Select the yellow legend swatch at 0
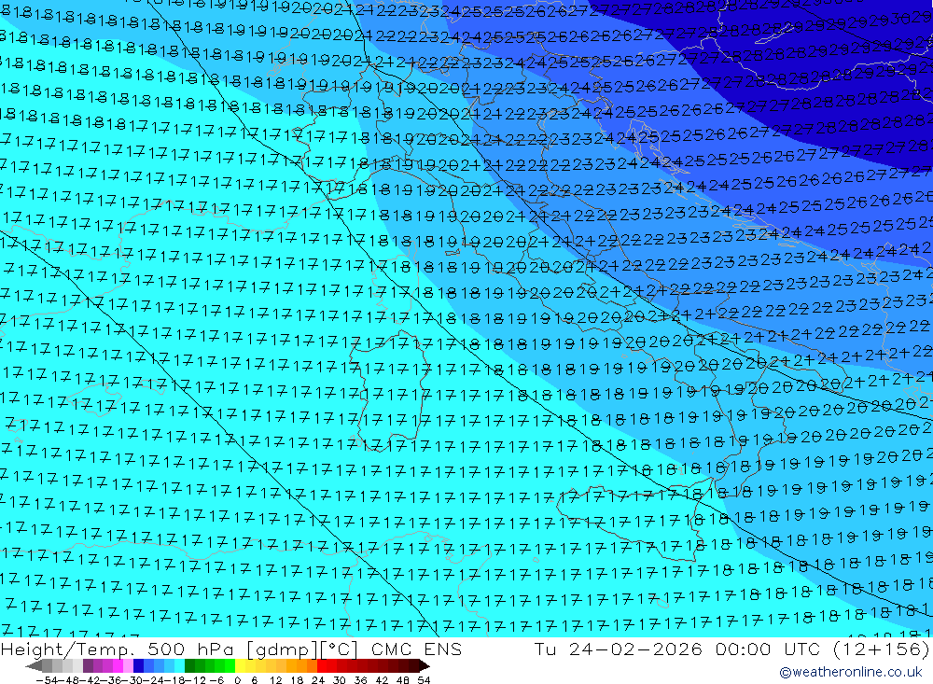 coord(241,665)
